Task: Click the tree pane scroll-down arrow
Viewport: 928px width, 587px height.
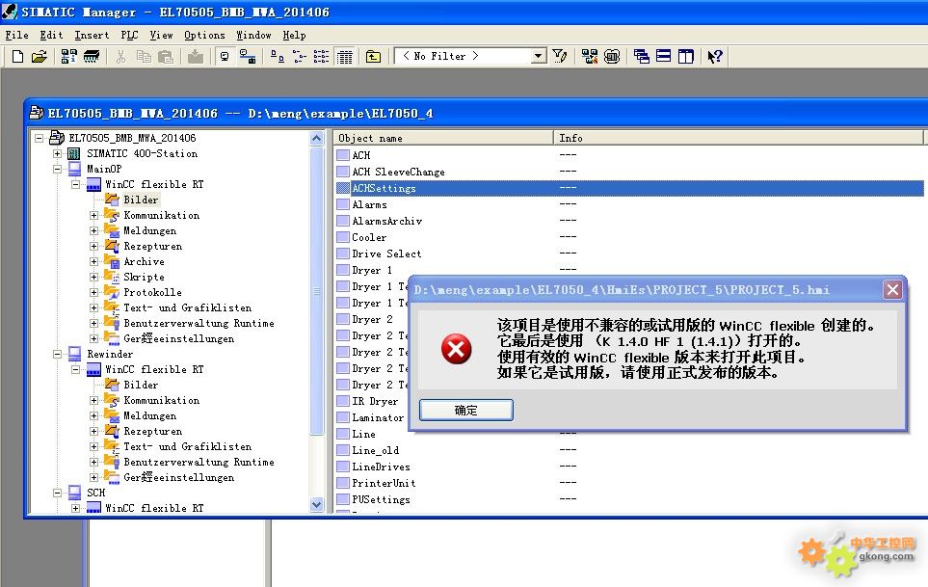Action: pyautogui.click(x=317, y=505)
